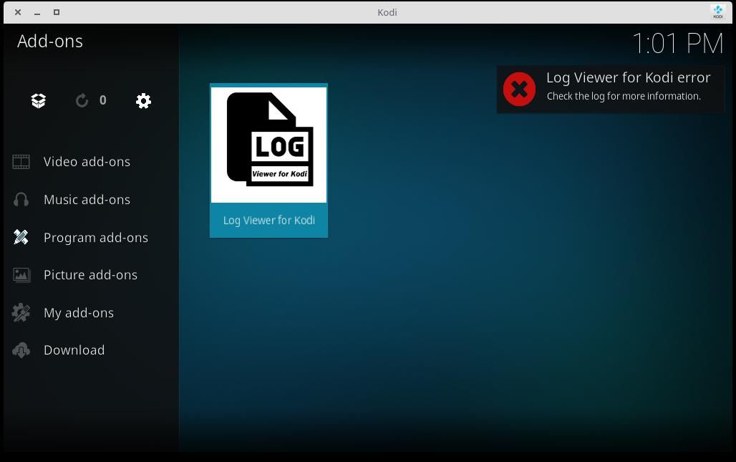Select Video add-ons from the sidebar
736x462 pixels.
tap(87, 161)
